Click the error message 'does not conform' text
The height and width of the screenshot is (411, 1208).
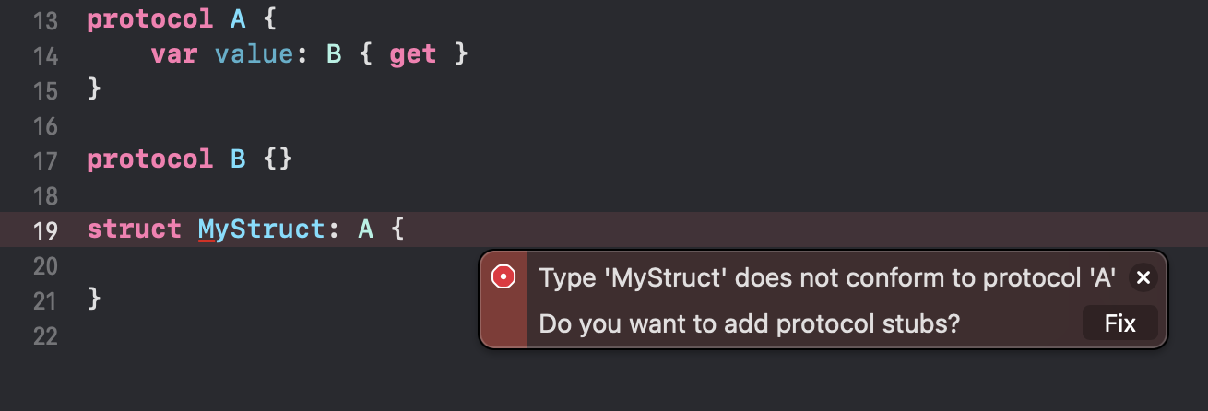point(828,276)
